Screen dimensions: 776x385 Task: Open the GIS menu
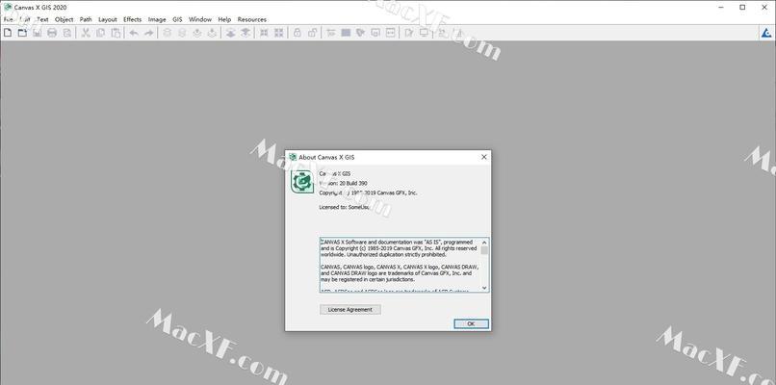click(177, 19)
